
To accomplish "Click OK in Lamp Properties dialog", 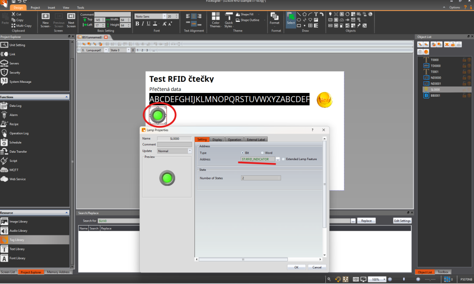I will (296, 267).
